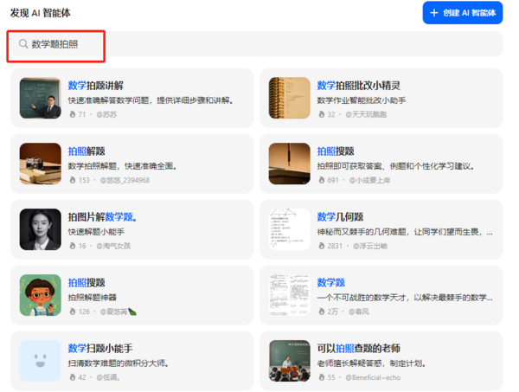
Task: Click the plus icon in create button
Action: (433, 13)
